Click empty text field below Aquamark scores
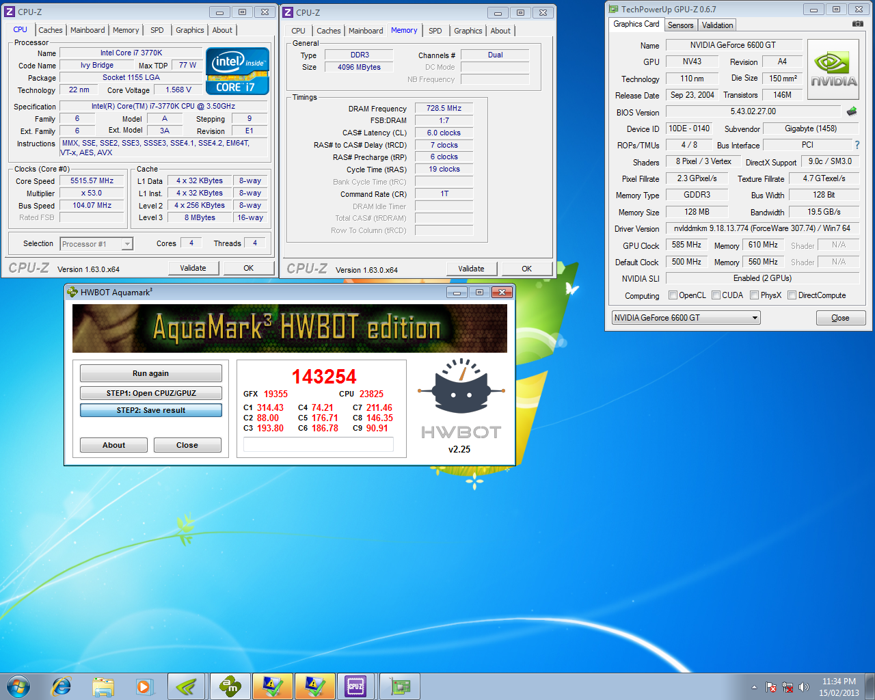The image size is (875, 700). pos(319,444)
